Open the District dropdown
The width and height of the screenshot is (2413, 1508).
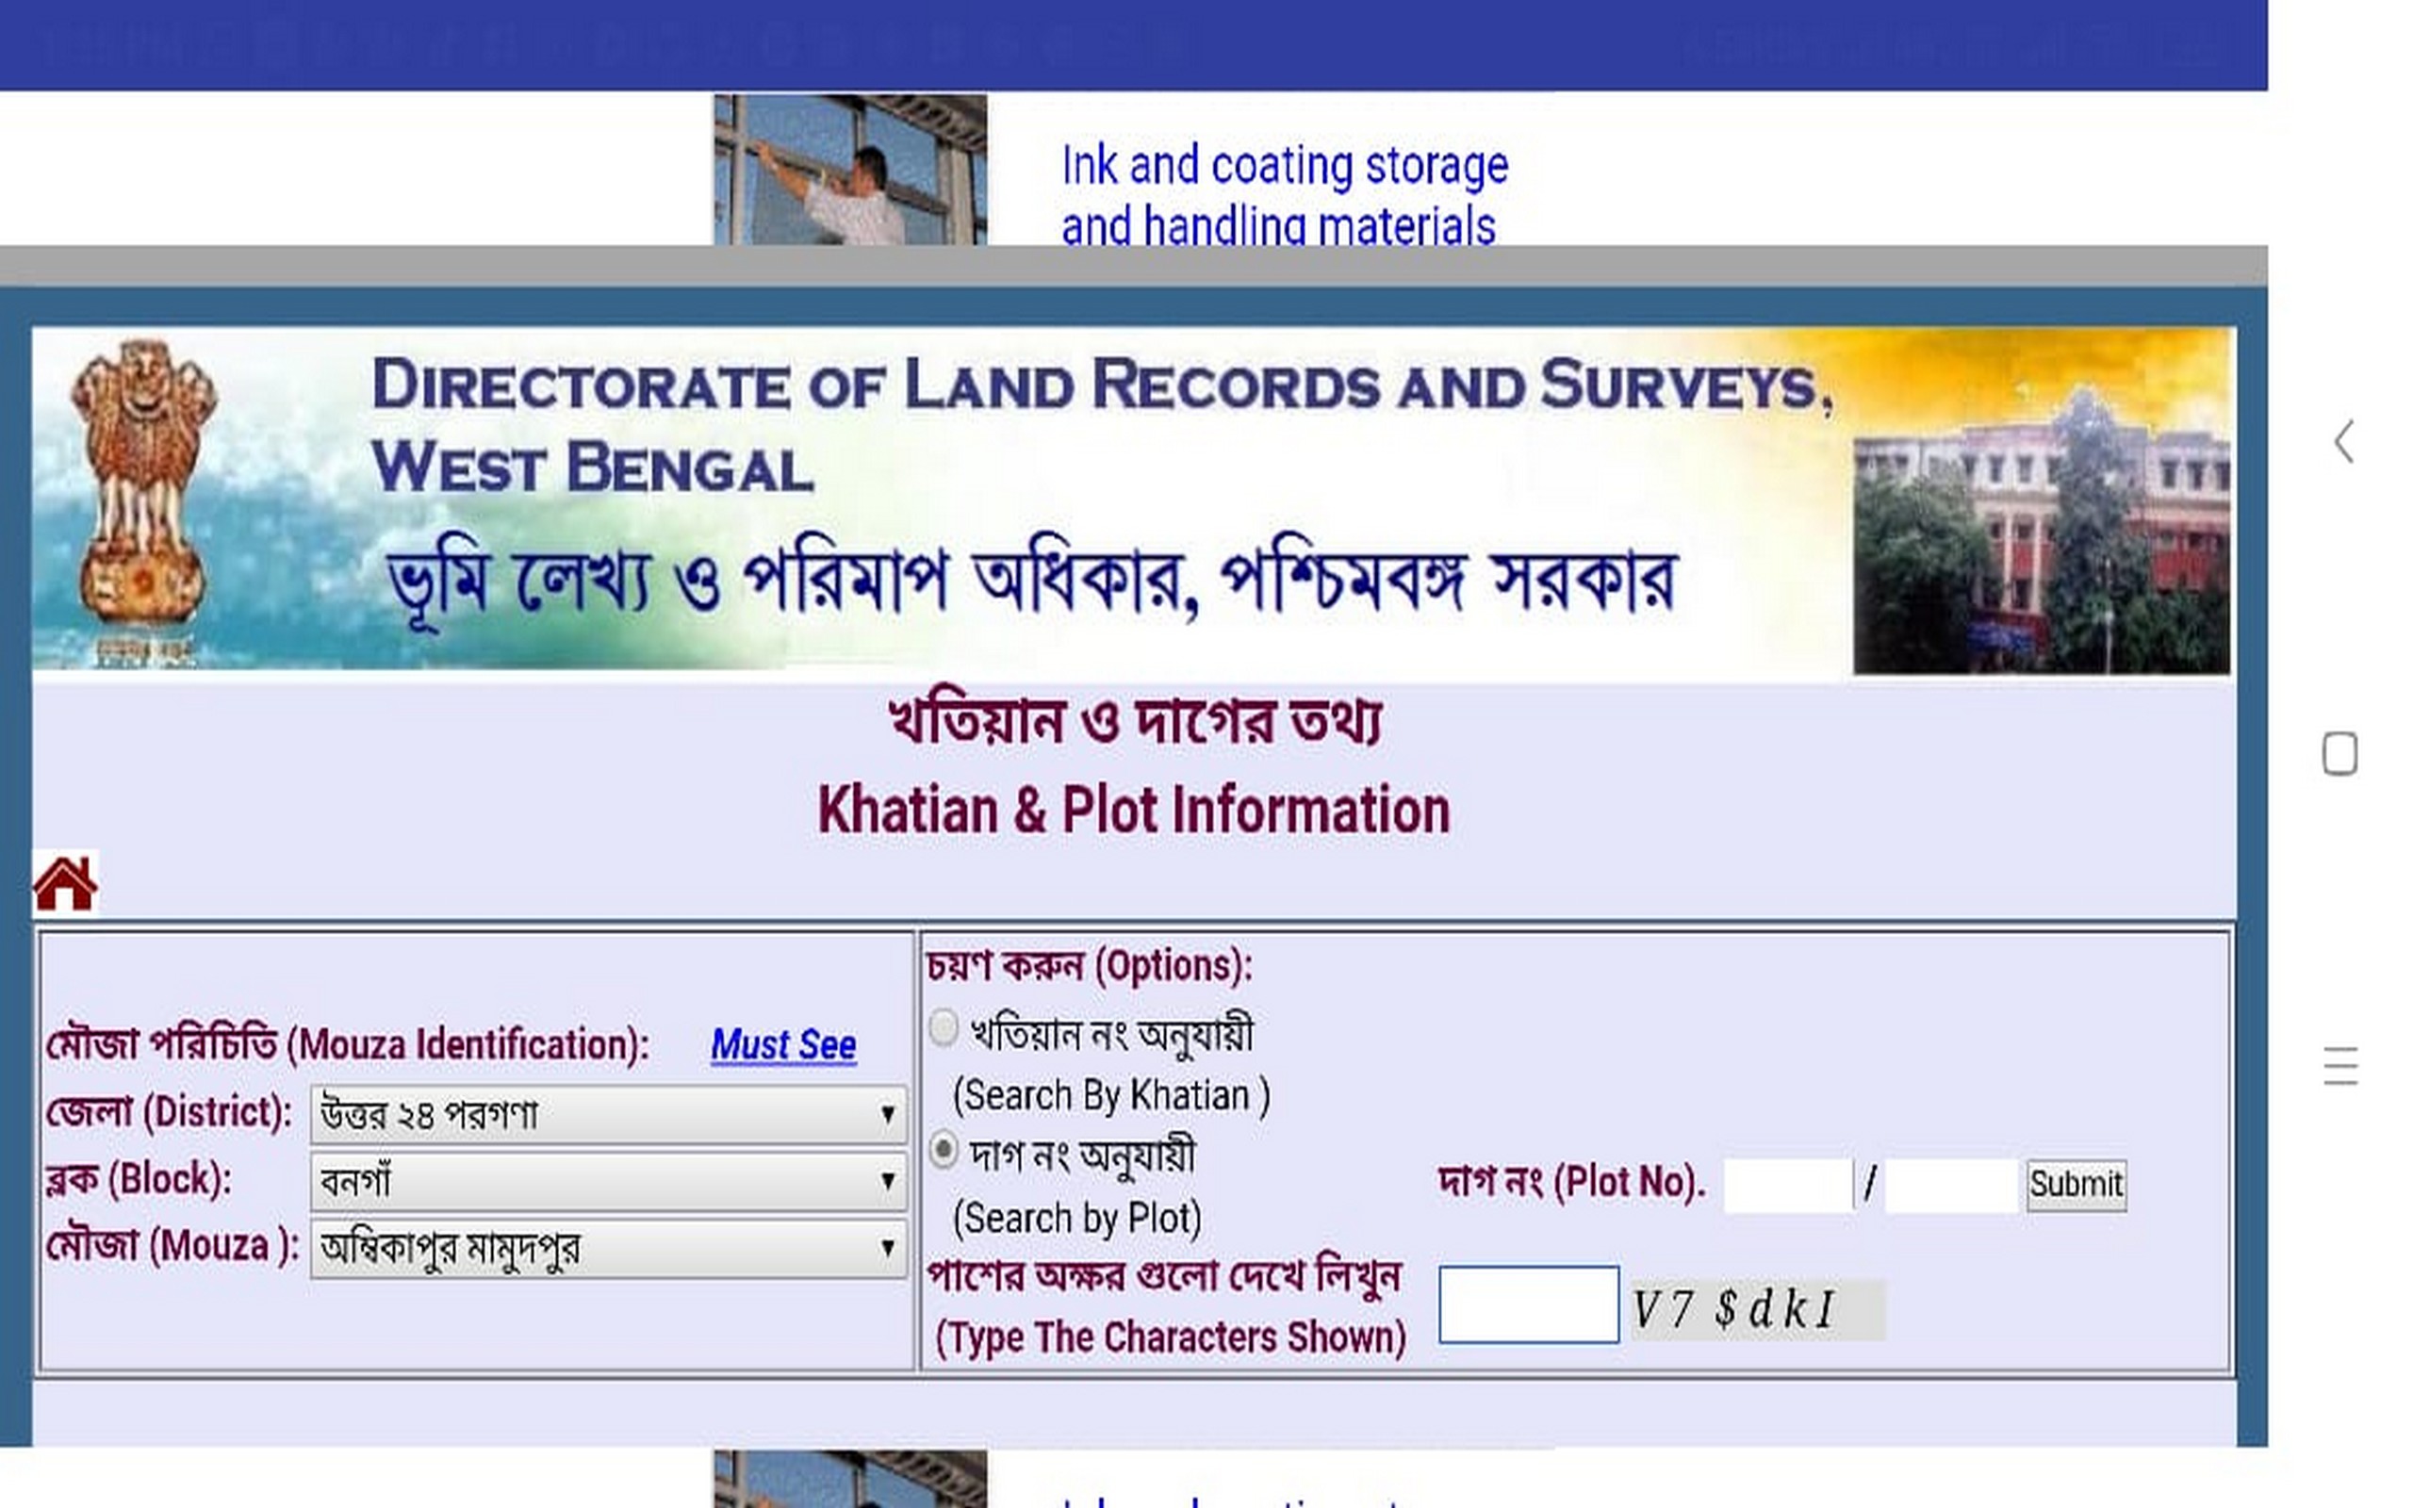pyautogui.click(x=608, y=1114)
